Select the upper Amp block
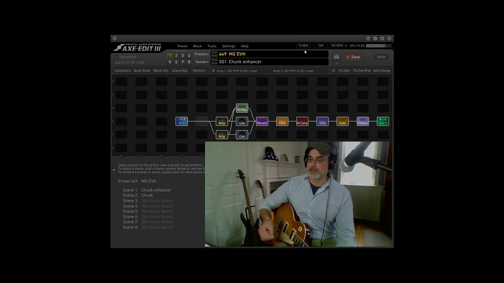 pyautogui.click(x=222, y=121)
